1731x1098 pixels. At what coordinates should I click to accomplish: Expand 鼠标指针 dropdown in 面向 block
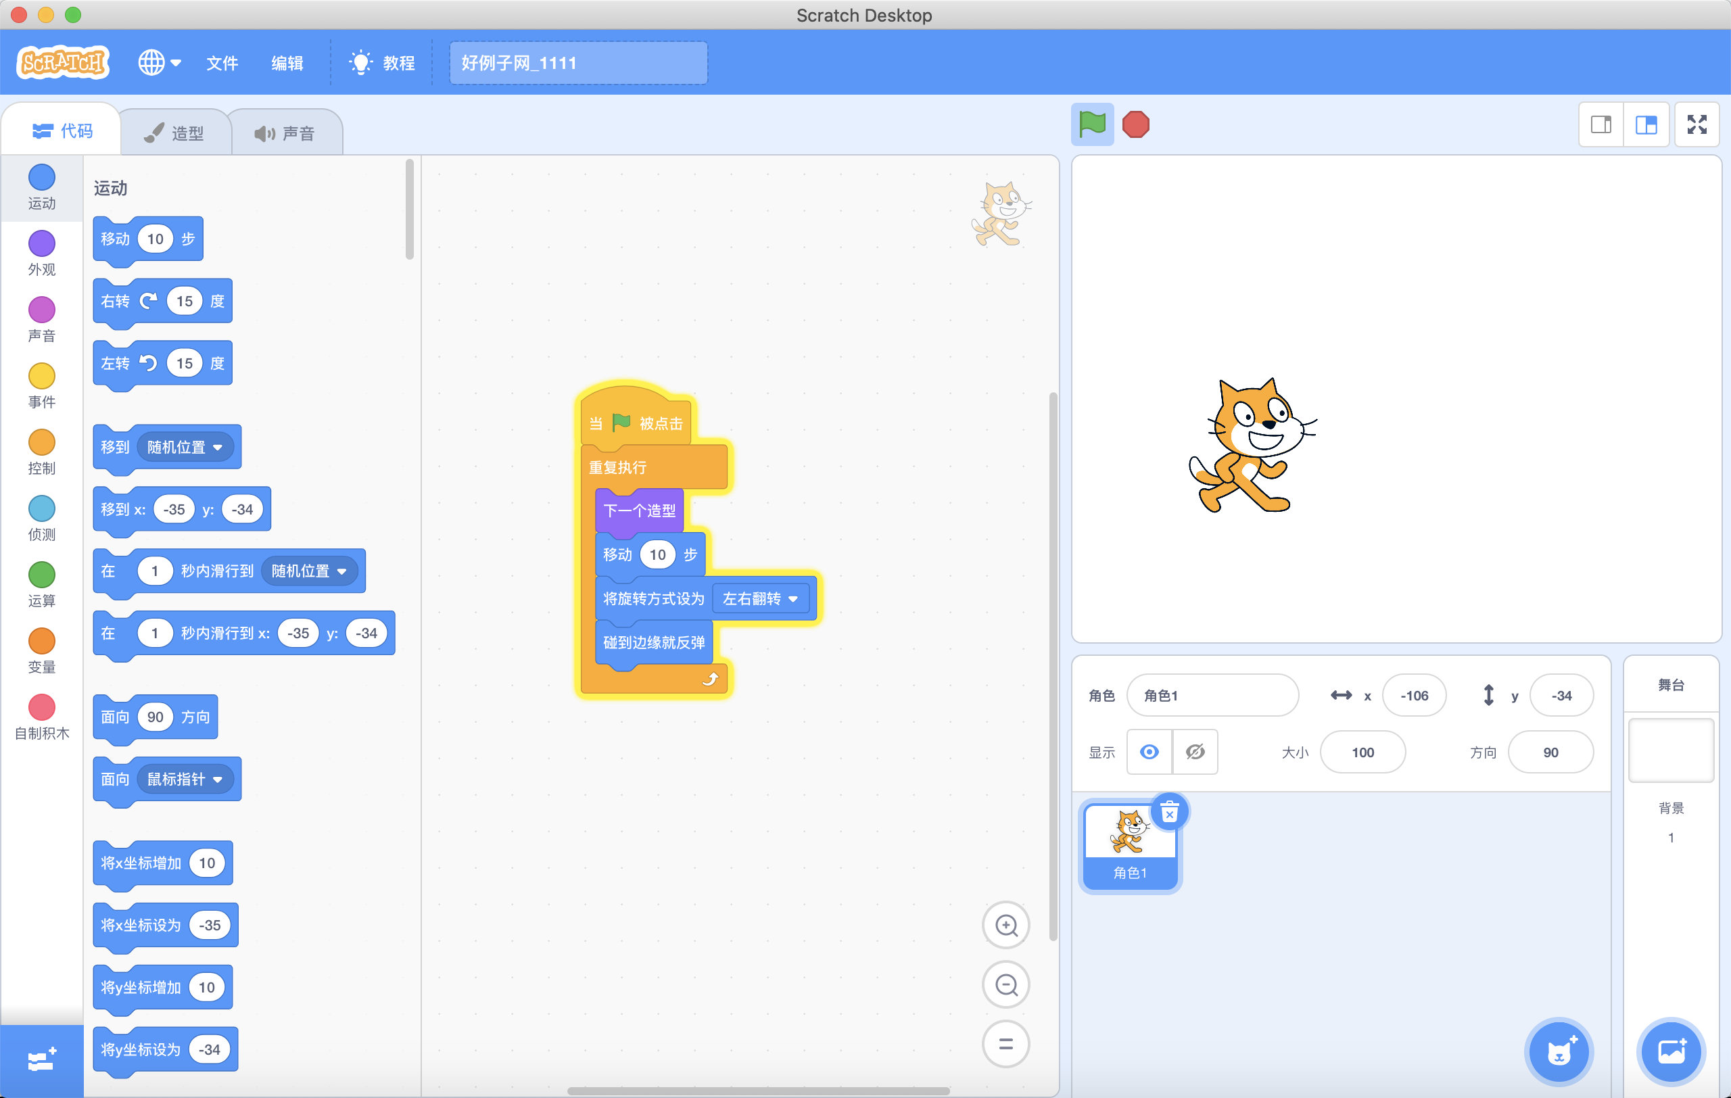(x=185, y=779)
